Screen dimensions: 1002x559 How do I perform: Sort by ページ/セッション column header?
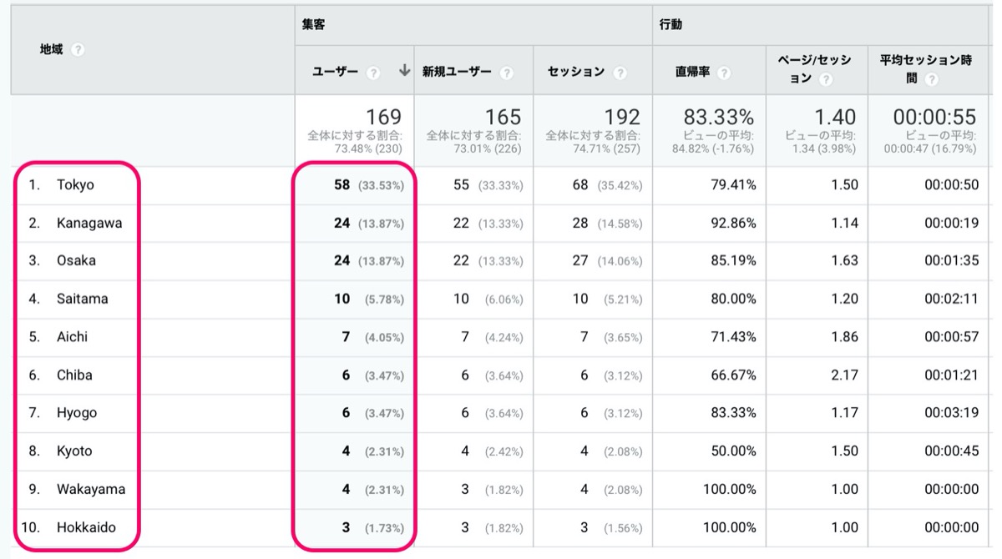point(814,69)
